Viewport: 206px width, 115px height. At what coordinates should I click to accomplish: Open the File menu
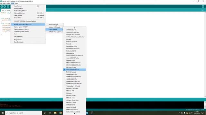point(1,4)
